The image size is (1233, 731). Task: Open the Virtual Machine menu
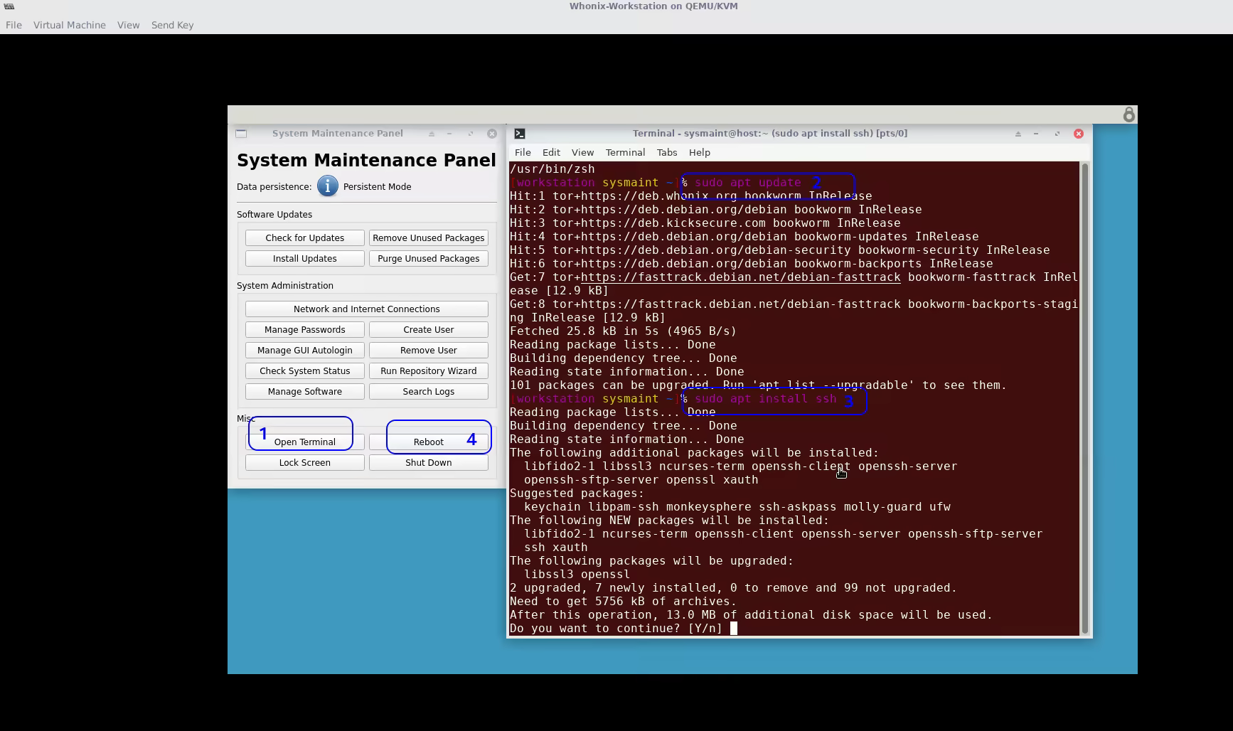click(x=69, y=25)
